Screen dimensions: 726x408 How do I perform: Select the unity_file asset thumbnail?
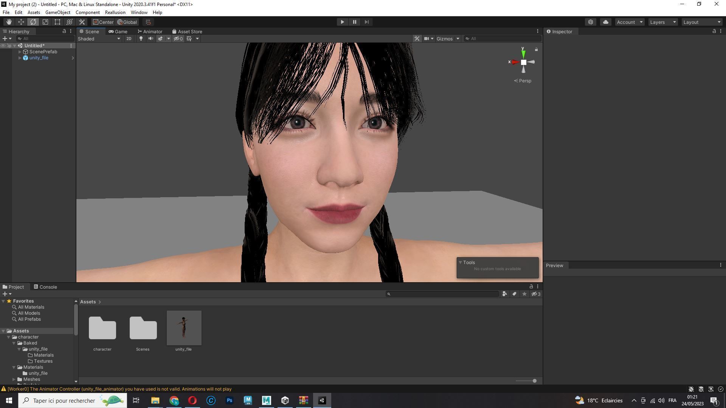point(184,328)
